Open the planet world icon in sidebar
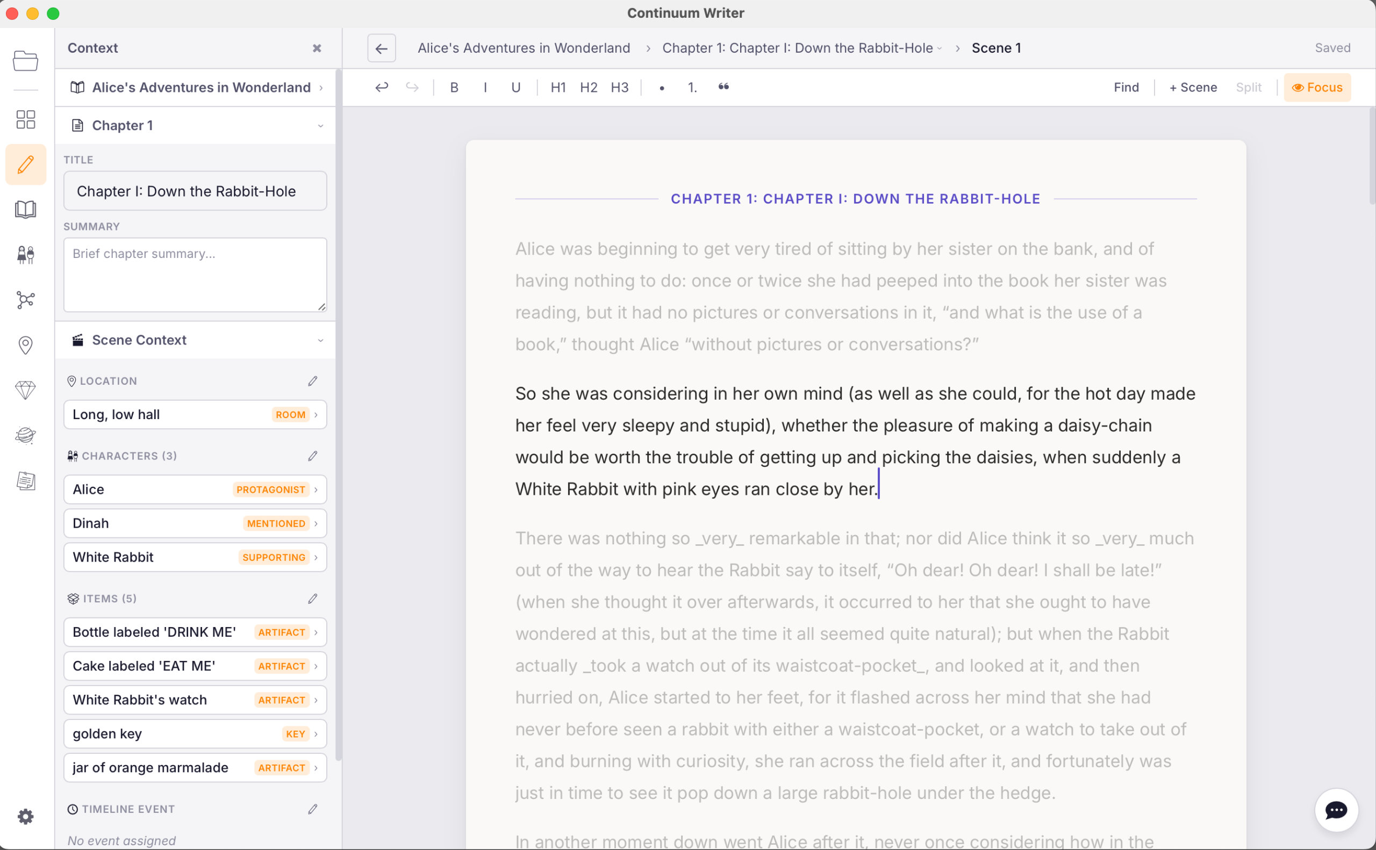Viewport: 1376px width, 850px height. (x=25, y=435)
